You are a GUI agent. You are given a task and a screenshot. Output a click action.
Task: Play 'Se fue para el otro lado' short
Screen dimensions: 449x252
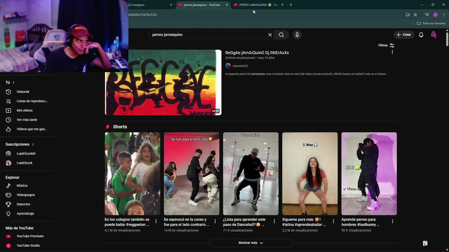pyautogui.click(x=192, y=174)
